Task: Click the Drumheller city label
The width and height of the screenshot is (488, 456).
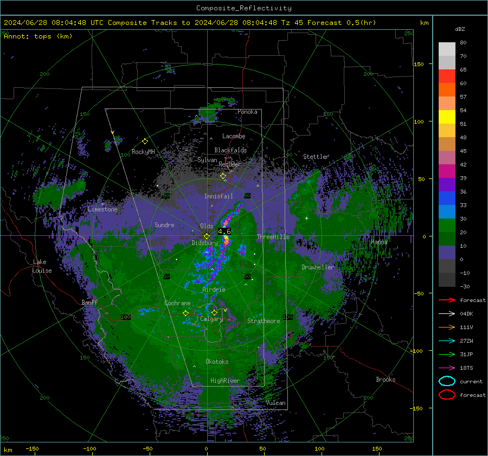Action: [318, 267]
